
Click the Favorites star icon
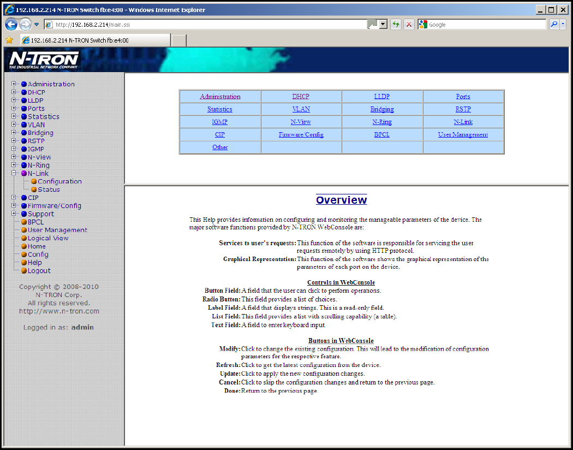pyautogui.click(x=9, y=40)
